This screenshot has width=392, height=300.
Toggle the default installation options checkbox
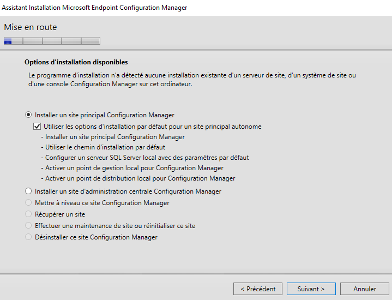(x=37, y=127)
